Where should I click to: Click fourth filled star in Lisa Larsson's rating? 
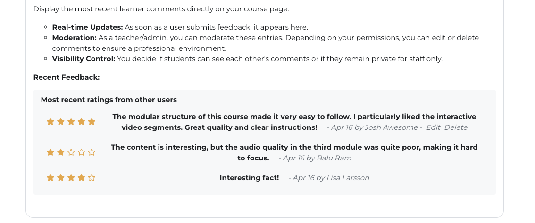tap(81, 178)
